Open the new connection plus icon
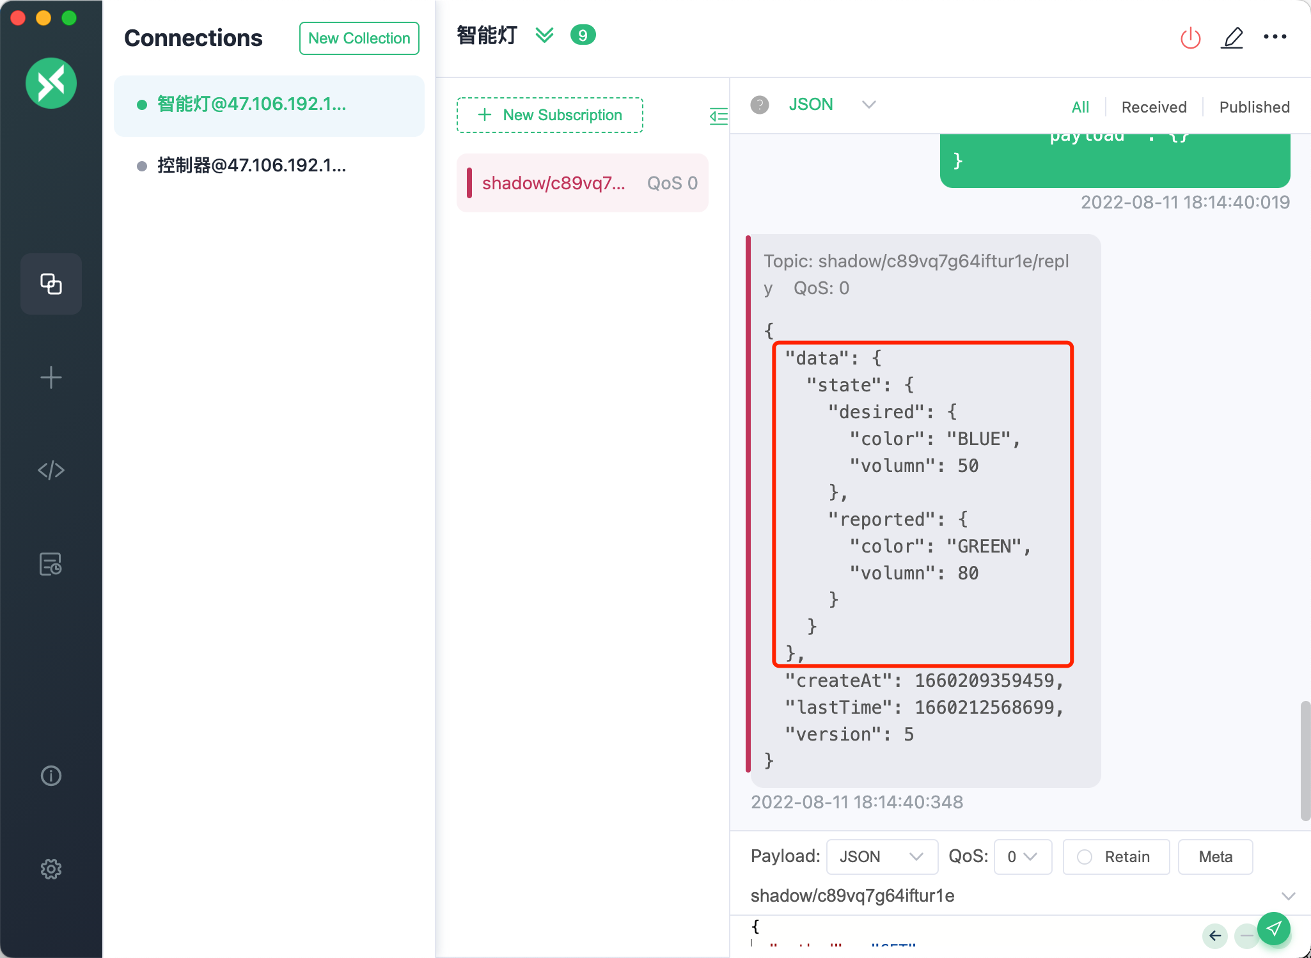Viewport: 1311px width, 958px height. 51,377
